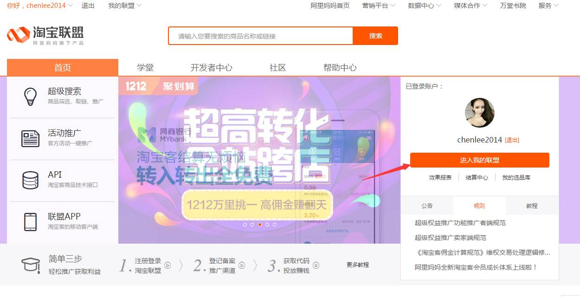Click the 超级搜索 lightbulb icon

tap(31, 96)
